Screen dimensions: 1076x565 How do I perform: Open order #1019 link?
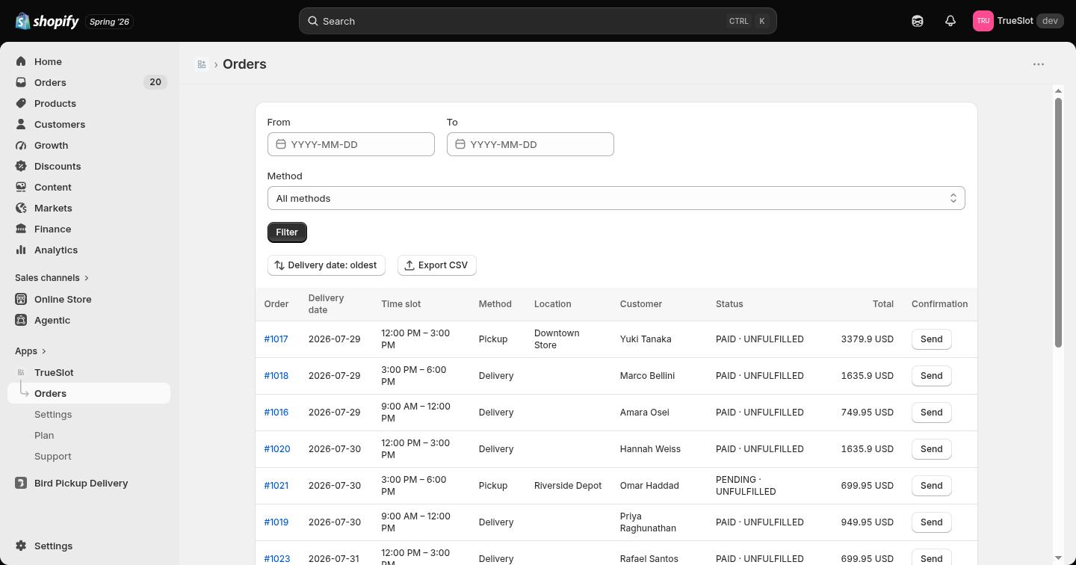point(276,522)
